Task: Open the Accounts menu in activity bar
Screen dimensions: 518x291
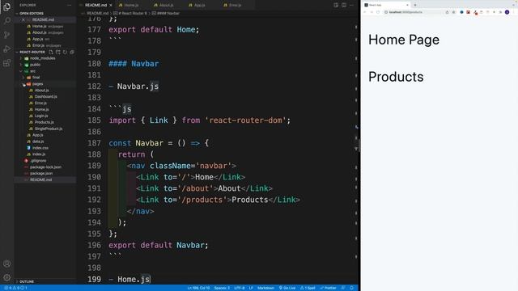Action: click(6, 264)
